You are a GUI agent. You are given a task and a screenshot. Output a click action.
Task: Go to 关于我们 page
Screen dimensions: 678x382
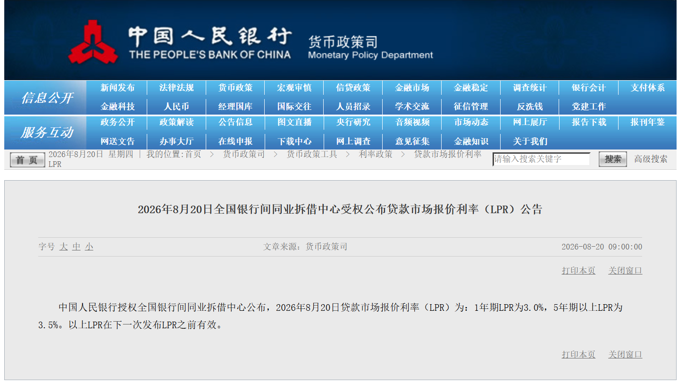point(530,141)
